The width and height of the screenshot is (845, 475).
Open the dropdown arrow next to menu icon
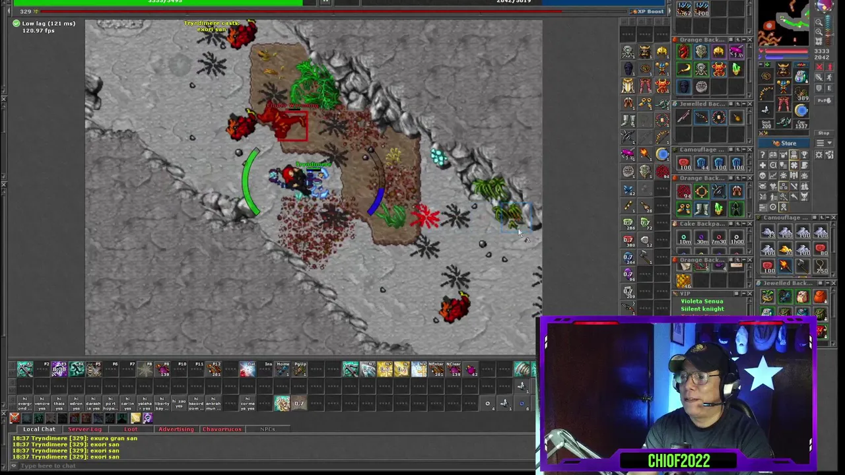tap(830, 143)
